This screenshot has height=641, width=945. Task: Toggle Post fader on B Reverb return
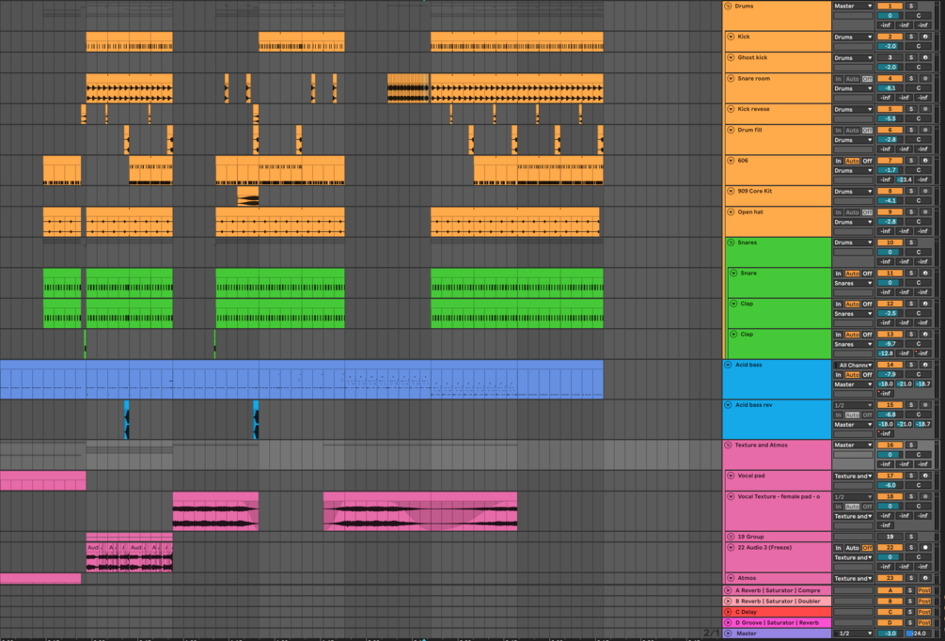point(922,601)
